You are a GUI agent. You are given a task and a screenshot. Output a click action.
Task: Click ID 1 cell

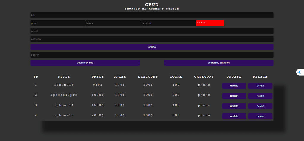(36, 85)
